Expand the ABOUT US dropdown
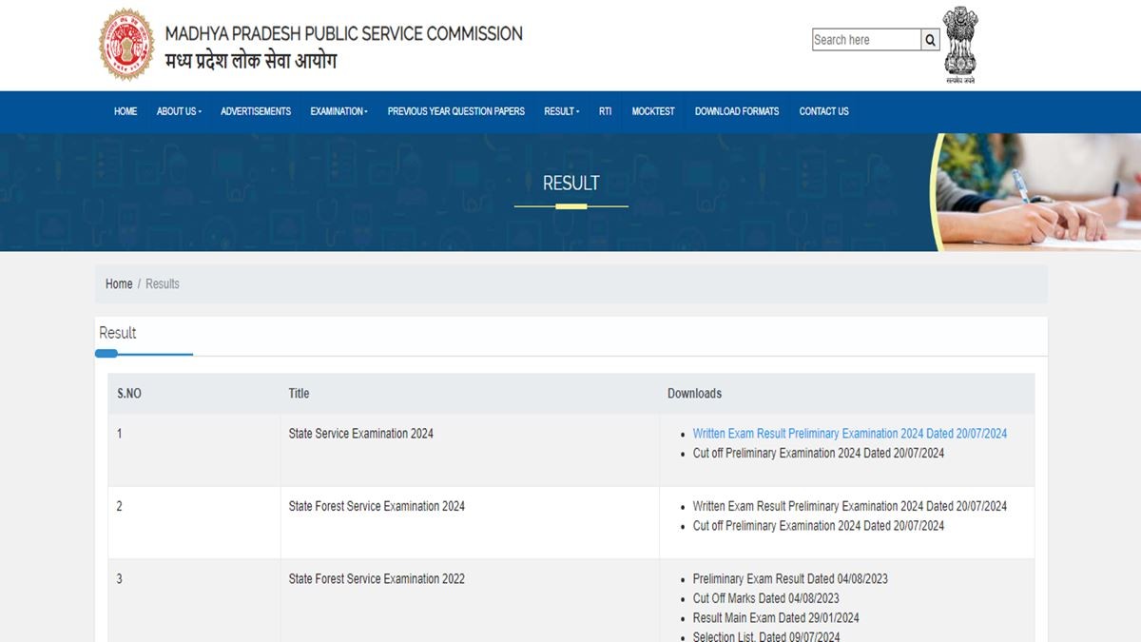 pyautogui.click(x=179, y=111)
